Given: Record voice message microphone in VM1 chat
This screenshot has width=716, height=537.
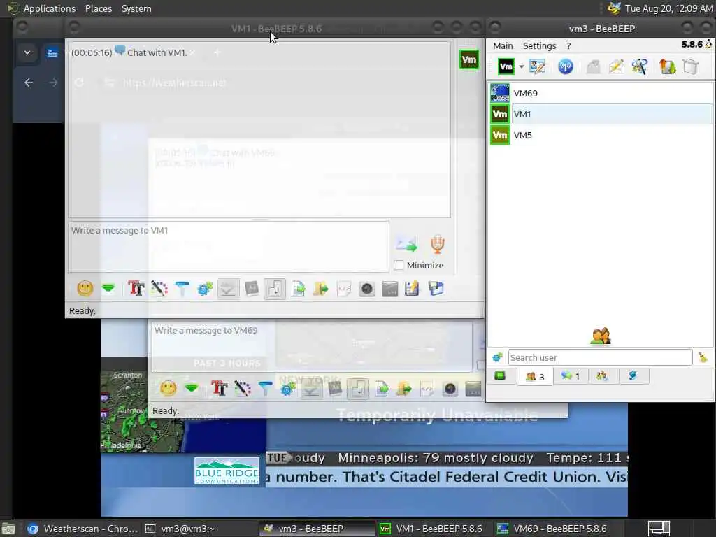Looking at the screenshot, I should click(x=438, y=244).
